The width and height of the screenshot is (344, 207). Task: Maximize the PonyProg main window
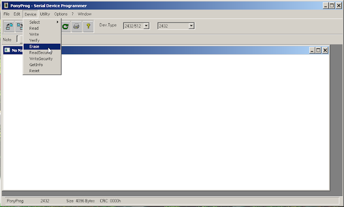pyautogui.click(x=332, y=6)
